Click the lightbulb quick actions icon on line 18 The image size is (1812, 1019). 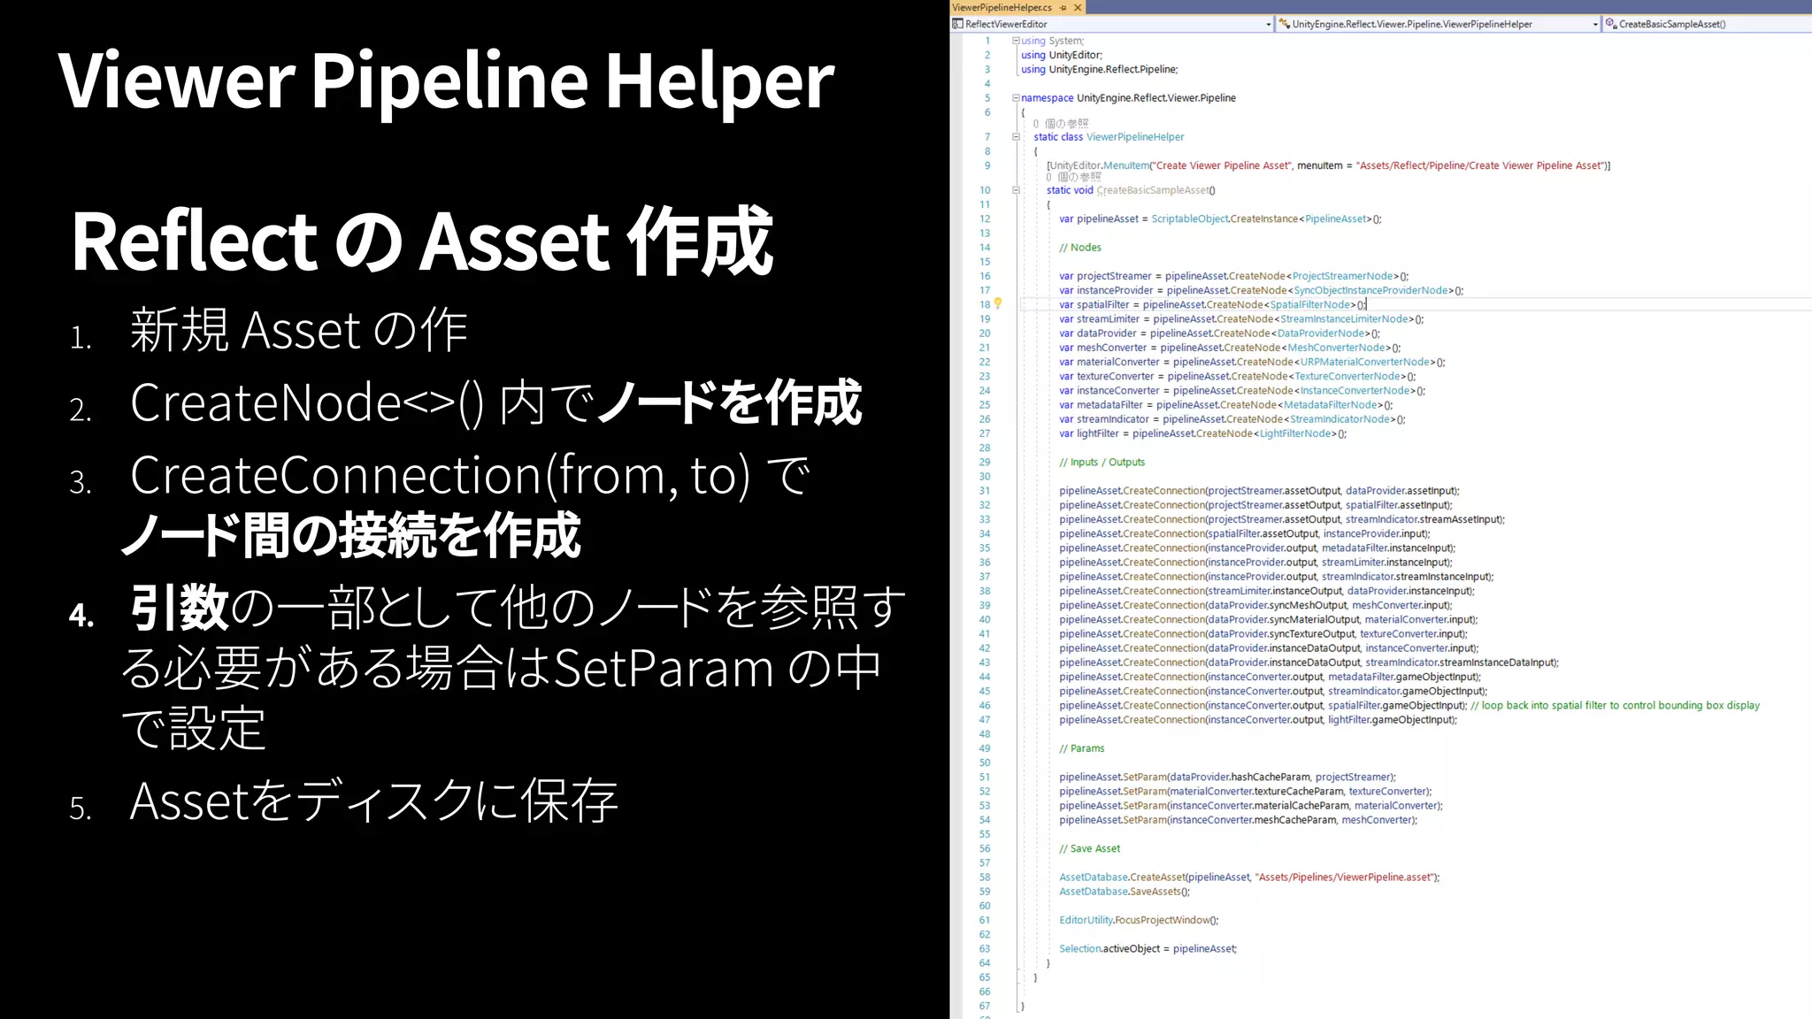coord(998,303)
